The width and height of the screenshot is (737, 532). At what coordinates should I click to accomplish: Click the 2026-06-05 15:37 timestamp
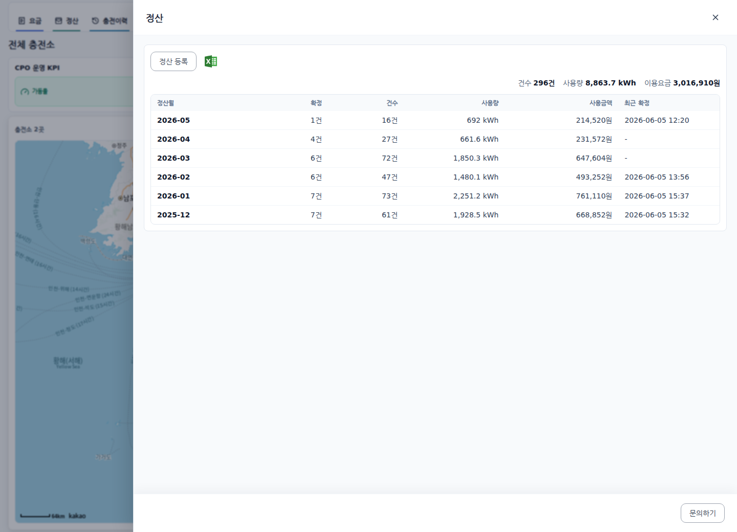tap(657, 196)
